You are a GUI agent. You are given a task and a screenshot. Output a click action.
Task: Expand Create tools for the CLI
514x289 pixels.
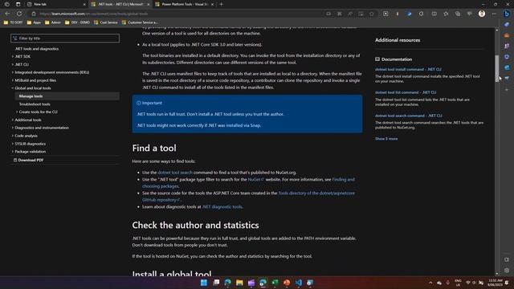[17, 112]
